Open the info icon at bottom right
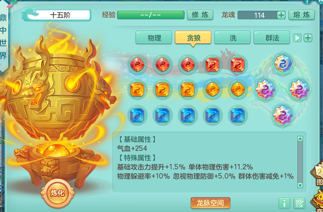Screen dimensions: 323x212 (x=284, y=203)
